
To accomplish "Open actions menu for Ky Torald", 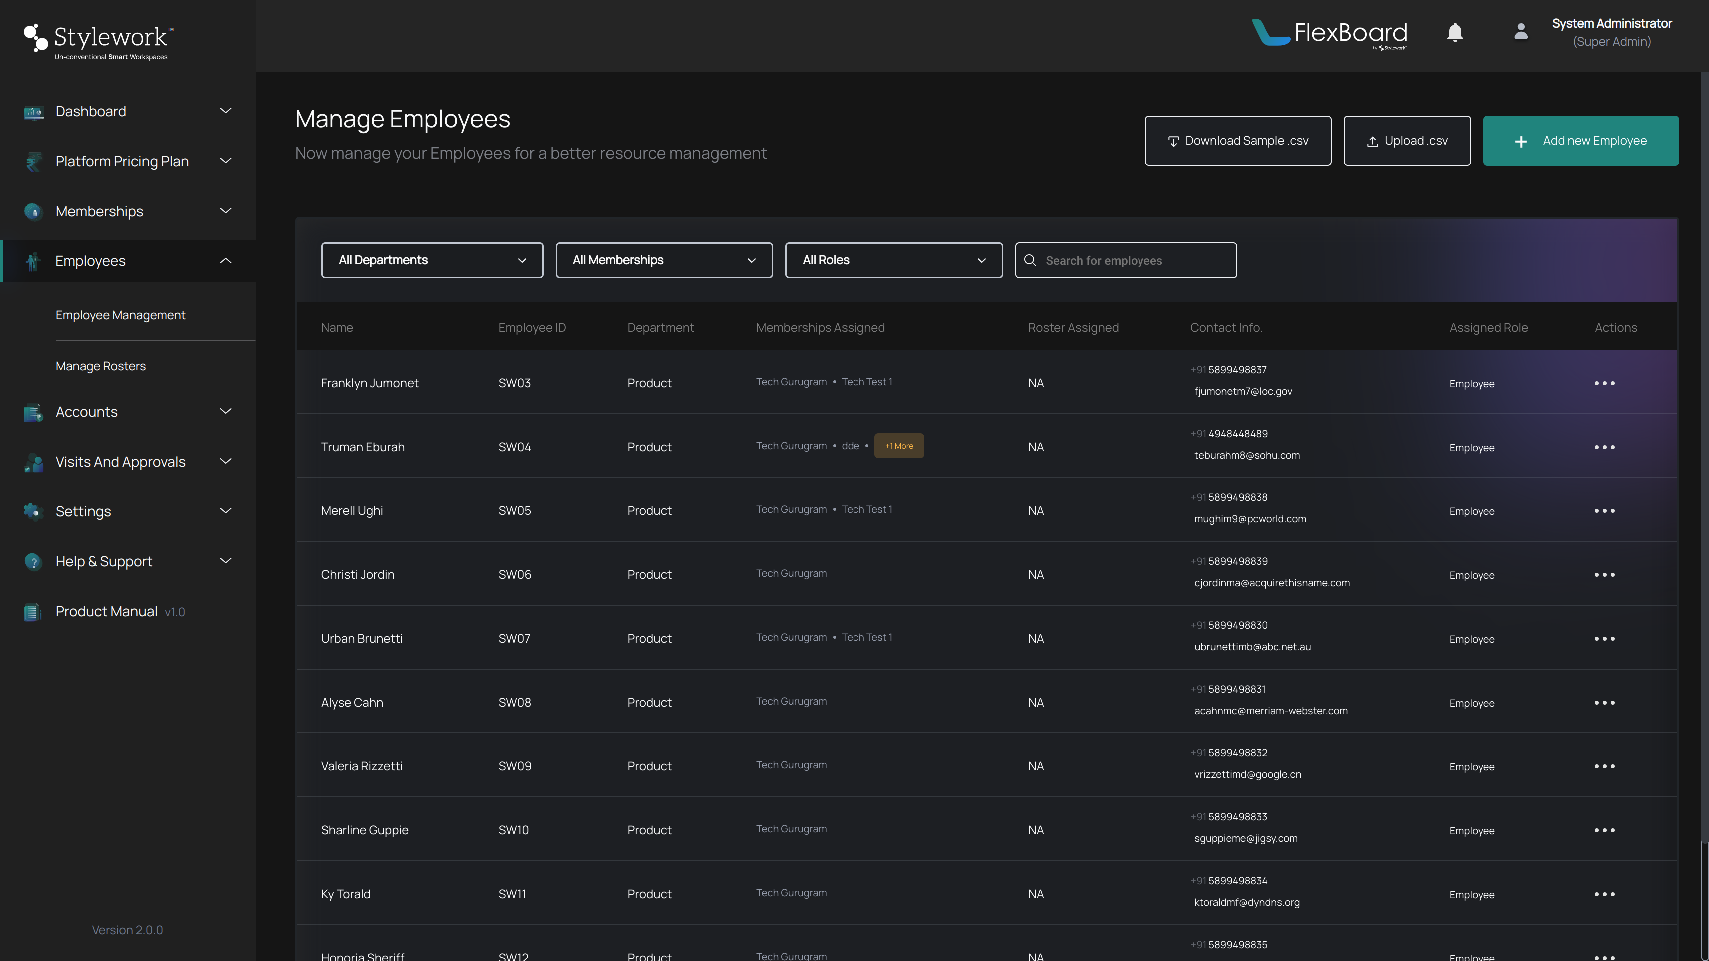I will click(x=1604, y=894).
